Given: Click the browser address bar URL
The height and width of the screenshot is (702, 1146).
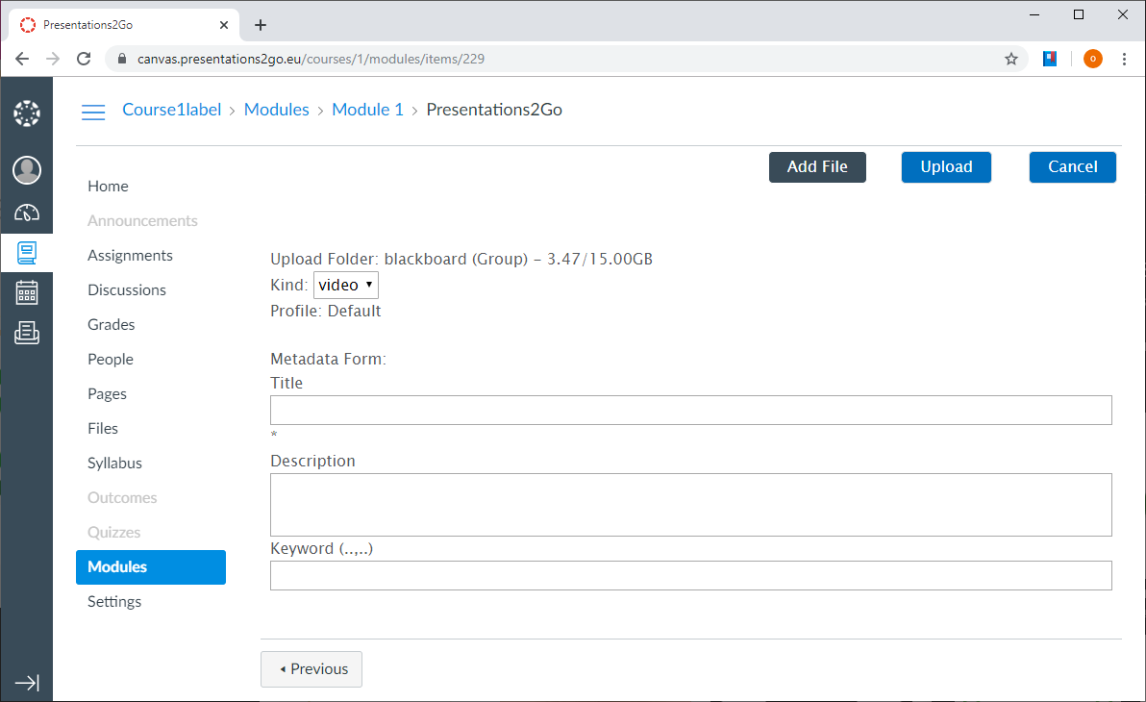Looking at the screenshot, I should [311, 59].
